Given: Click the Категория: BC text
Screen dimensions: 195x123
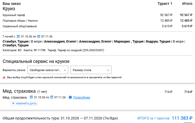Looking at the screenshot, I should point(12,50).
